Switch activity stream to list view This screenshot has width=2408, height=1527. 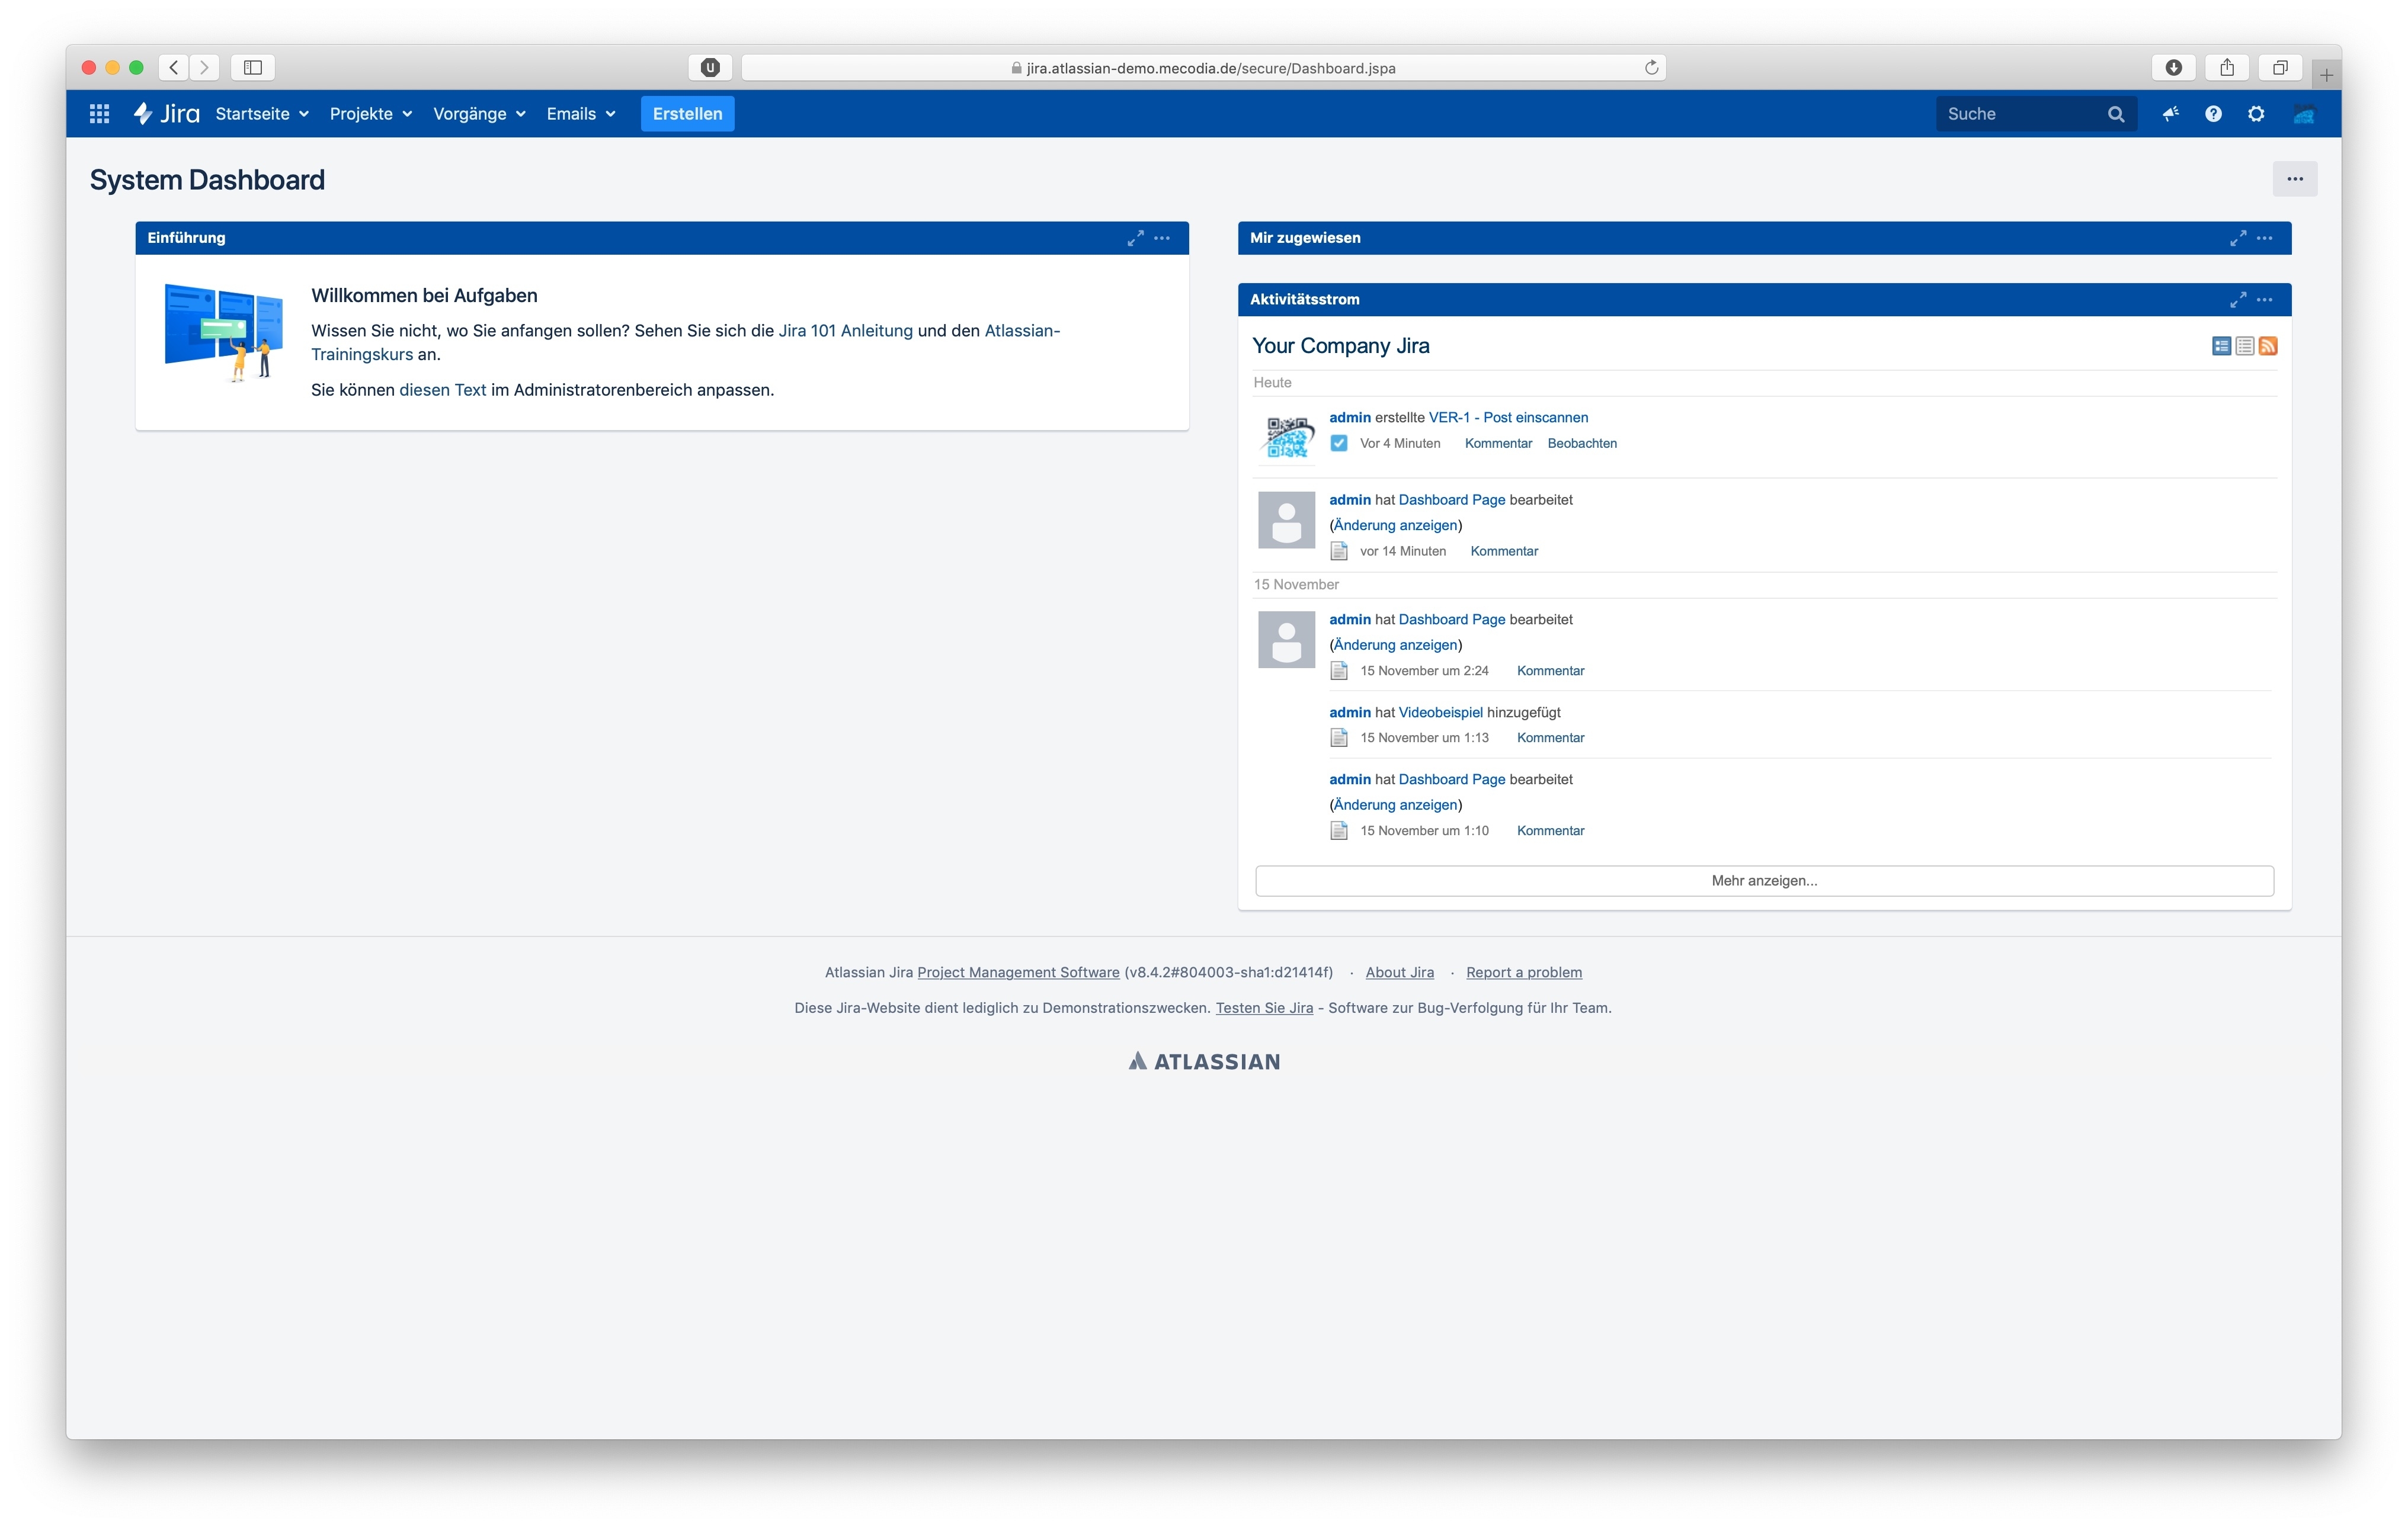[x=2244, y=346]
